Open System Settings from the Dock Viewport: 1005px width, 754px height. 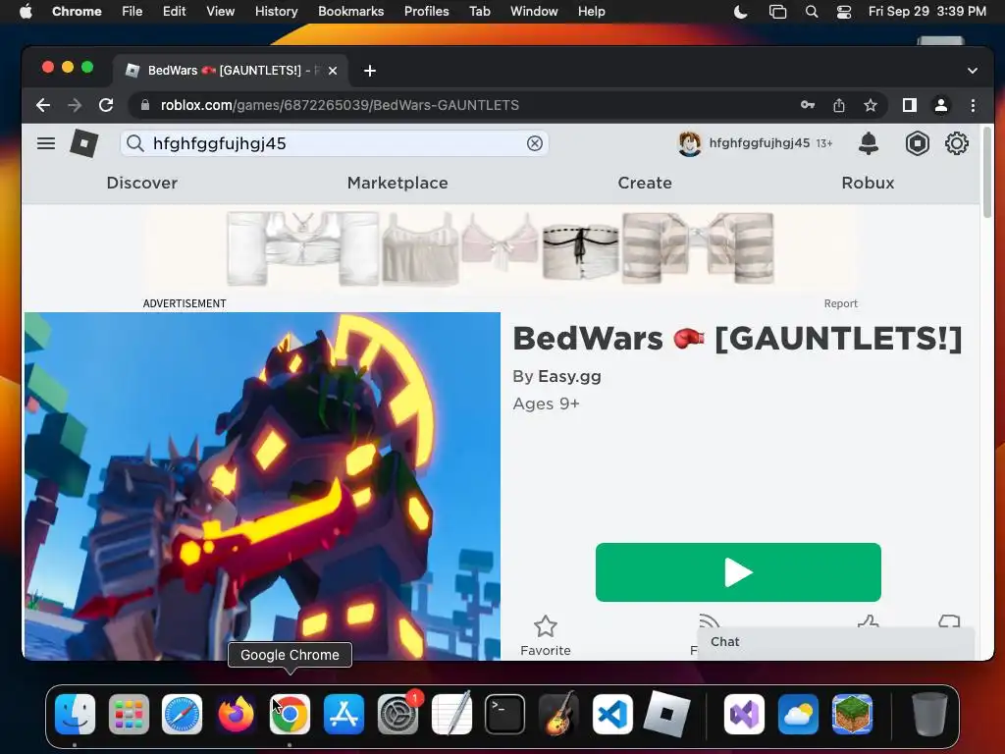(397, 714)
